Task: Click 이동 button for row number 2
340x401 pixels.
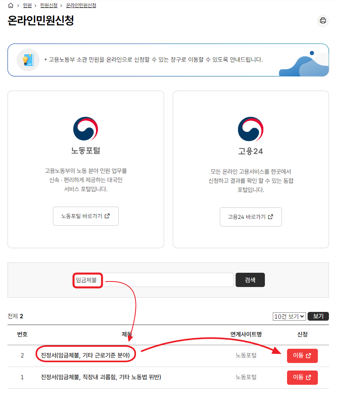Action: point(302,355)
